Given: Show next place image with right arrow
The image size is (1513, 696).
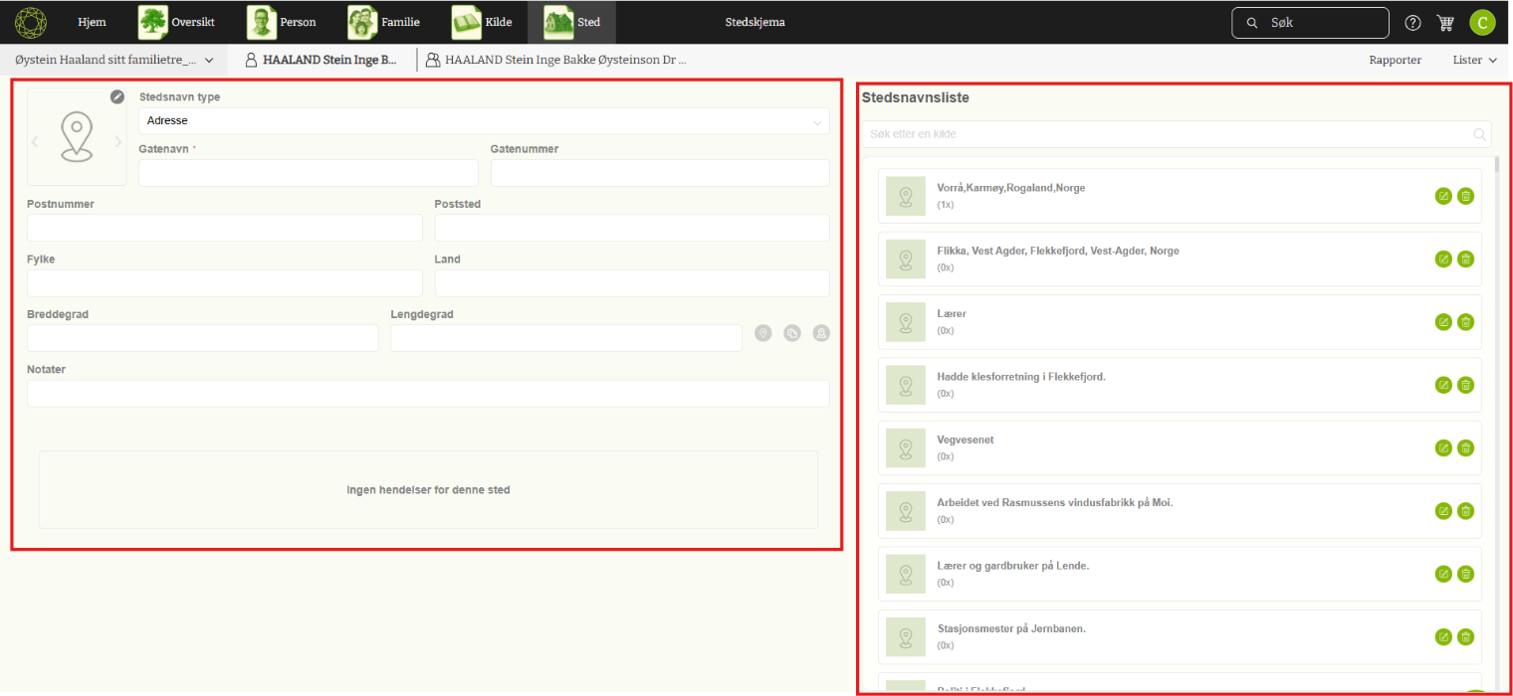Looking at the screenshot, I should 118,142.
